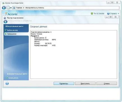Screen dimensions: 122x102
Task: Open the Справка menu
Action: pyautogui.click(x=113, y=13)
